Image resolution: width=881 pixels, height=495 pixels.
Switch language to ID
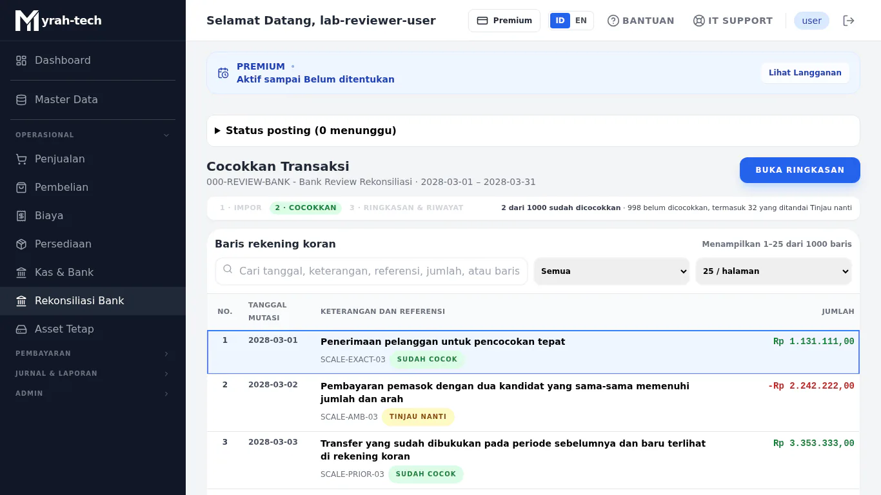point(560,21)
